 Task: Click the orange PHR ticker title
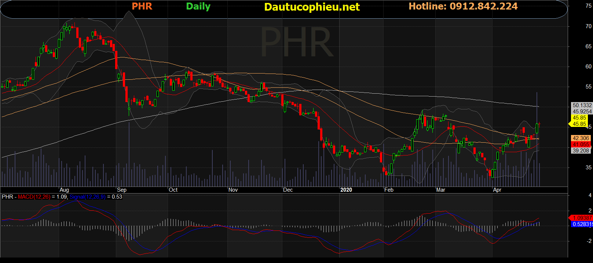(142, 6)
